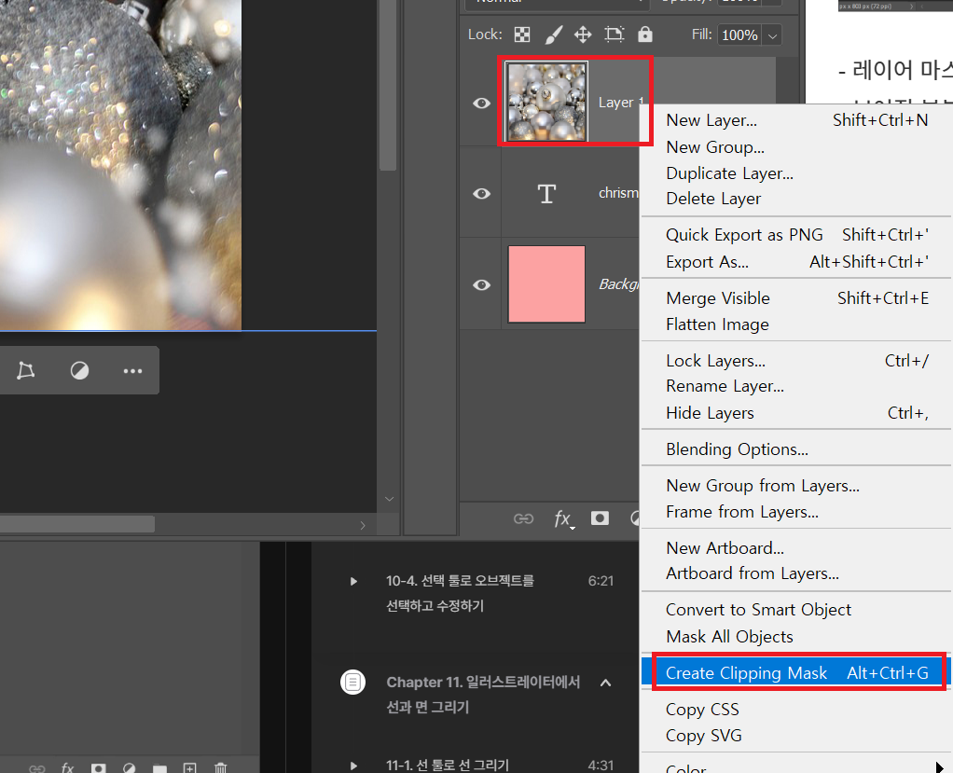Choose New Layer... from the context menu

click(796, 120)
